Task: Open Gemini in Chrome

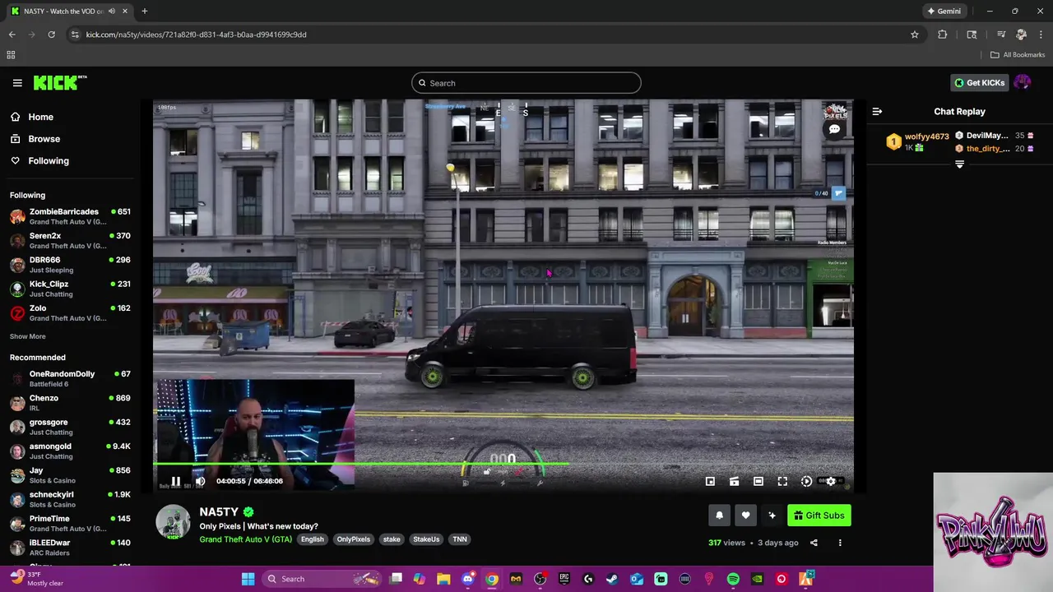Action: click(x=944, y=12)
